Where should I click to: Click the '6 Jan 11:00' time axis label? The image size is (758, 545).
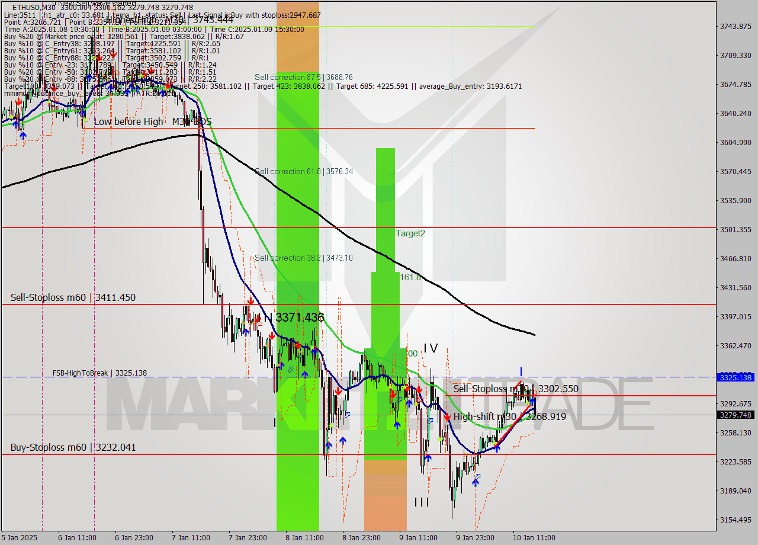tap(77, 538)
